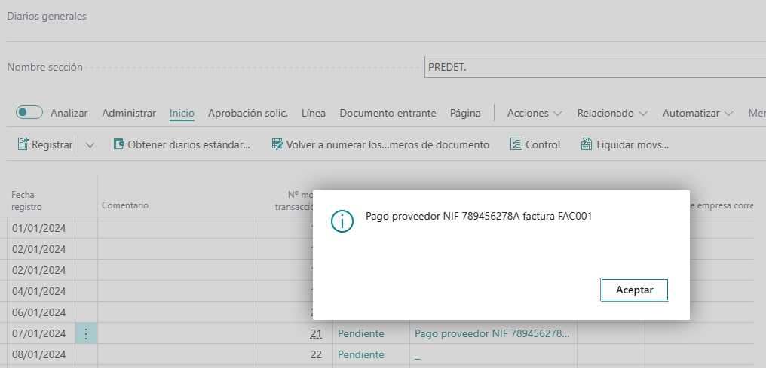Click the Registrar post icon
The image size is (766, 368).
click(23, 144)
